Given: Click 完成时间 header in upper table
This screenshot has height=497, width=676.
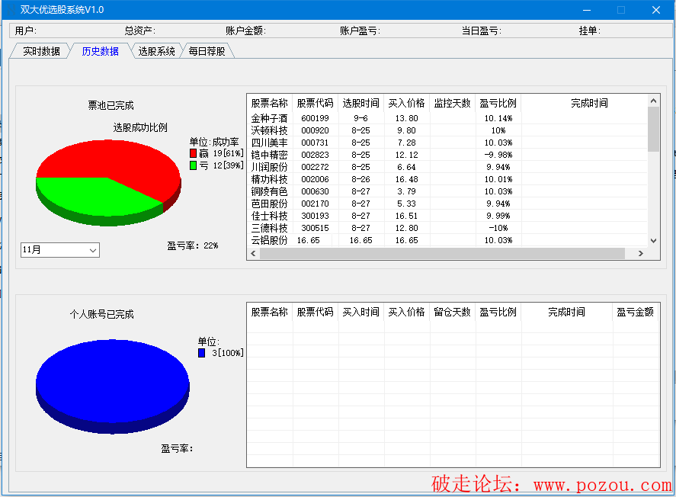Looking at the screenshot, I should (x=589, y=103).
